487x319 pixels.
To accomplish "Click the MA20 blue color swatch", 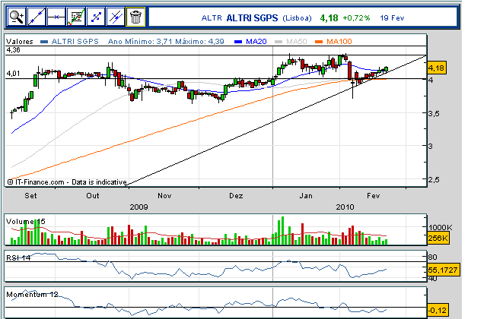I will (x=238, y=42).
